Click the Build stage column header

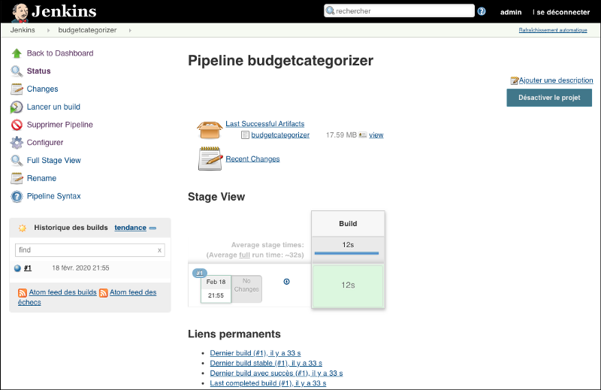pos(348,224)
